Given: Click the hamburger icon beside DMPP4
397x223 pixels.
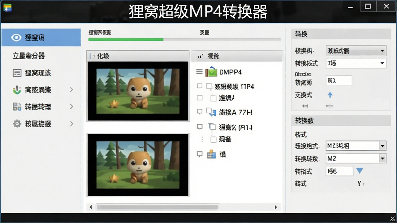Looking at the screenshot, I should (x=199, y=72).
